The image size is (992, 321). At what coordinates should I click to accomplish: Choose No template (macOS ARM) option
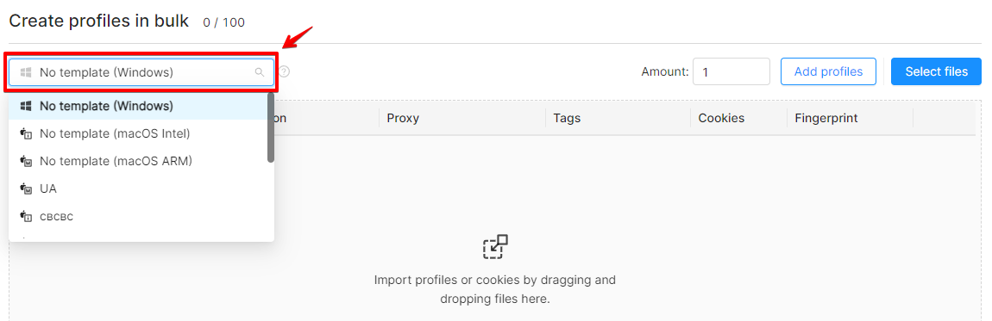pos(138,162)
